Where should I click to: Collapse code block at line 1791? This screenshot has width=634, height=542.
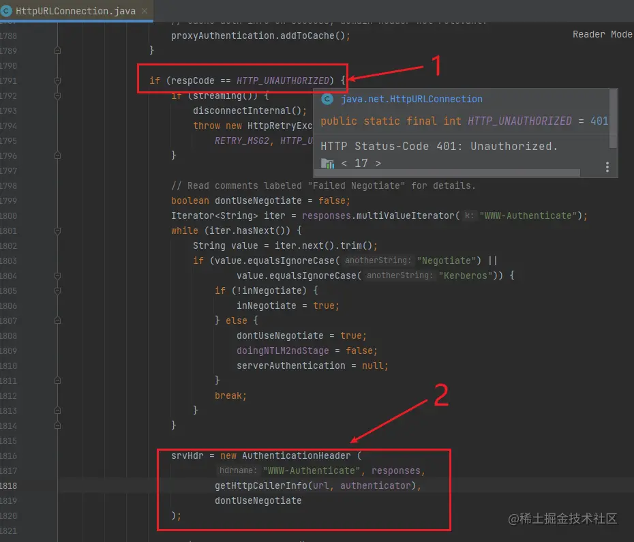click(x=57, y=81)
